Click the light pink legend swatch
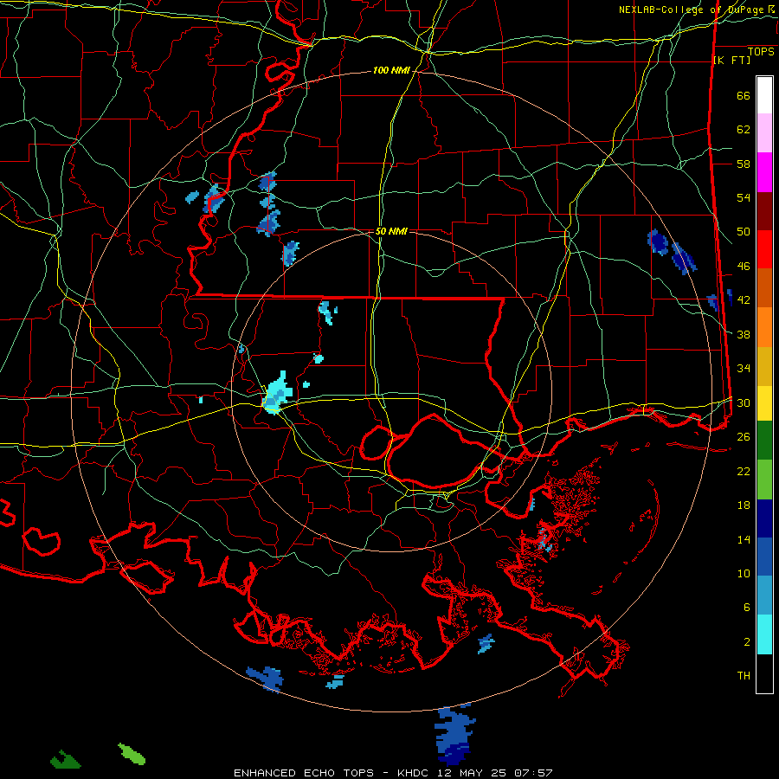The image size is (779, 779). [x=764, y=133]
